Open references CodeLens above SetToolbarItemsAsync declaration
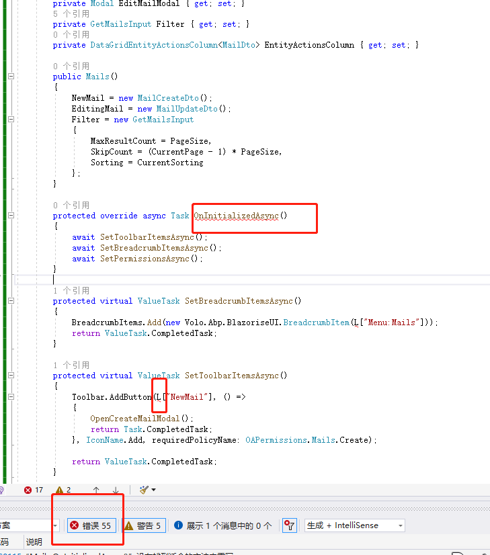Image resolution: width=490 pixels, height=555 pixels. click(71, 365)
